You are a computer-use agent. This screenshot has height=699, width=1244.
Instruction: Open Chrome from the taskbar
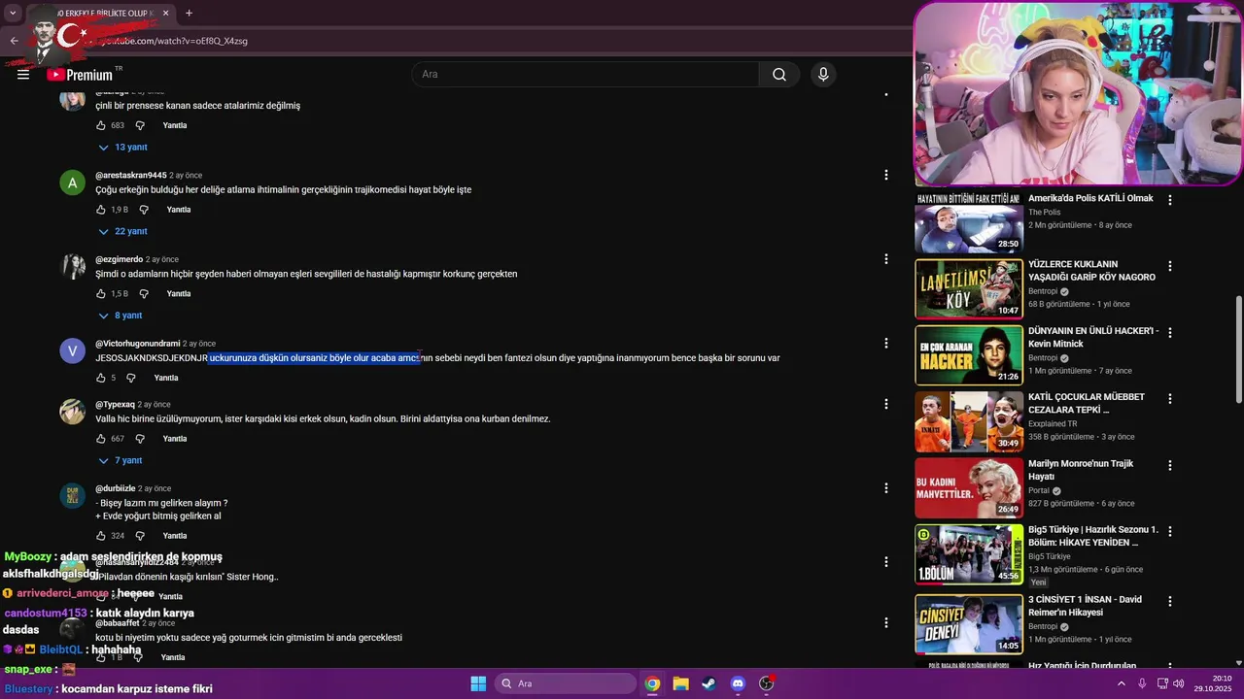(652, 683)
